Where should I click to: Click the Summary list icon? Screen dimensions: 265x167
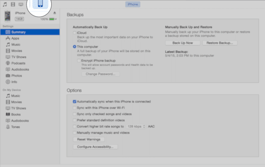click(x=8, y=32)
